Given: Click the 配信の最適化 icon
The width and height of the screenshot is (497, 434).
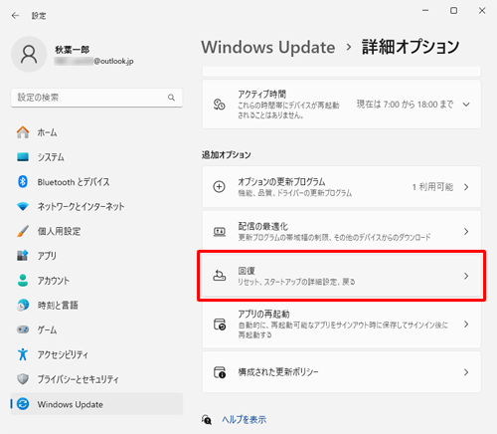Looking at the screenshot, I should 219,231.
